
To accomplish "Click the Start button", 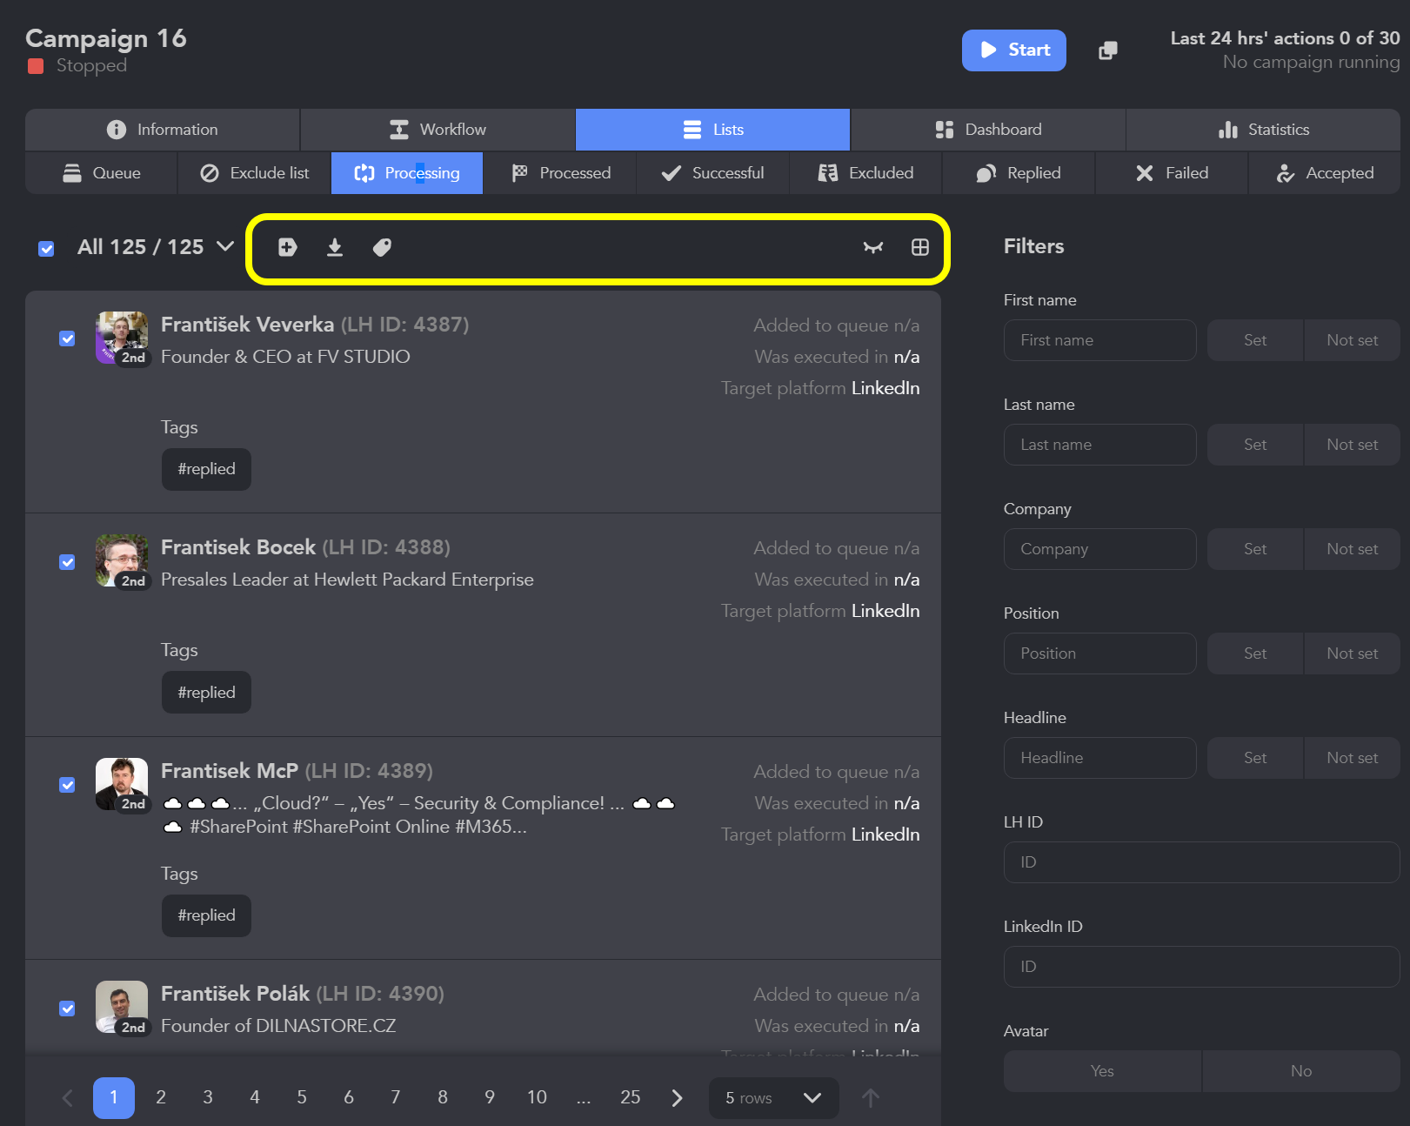I will tap(1013, 50).
